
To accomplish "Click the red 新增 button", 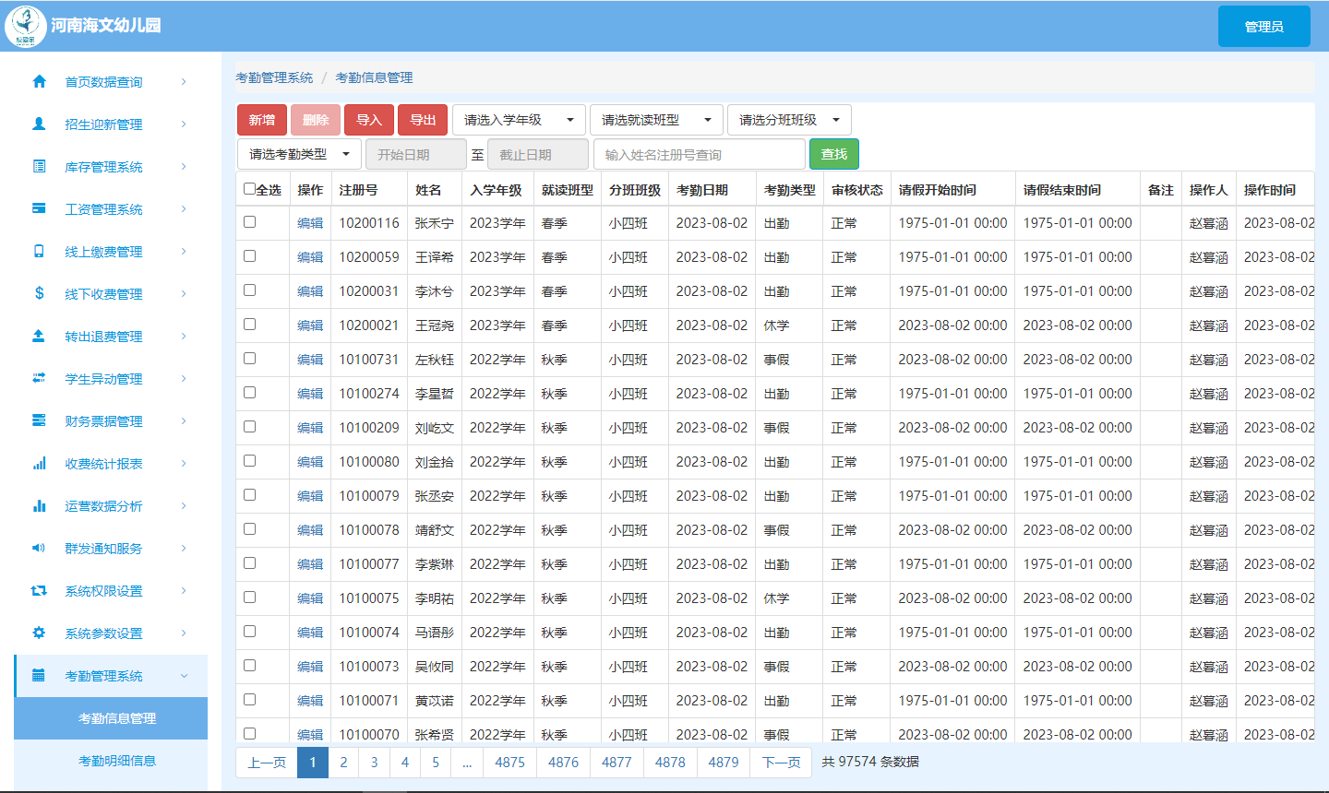I will point(262,120).
